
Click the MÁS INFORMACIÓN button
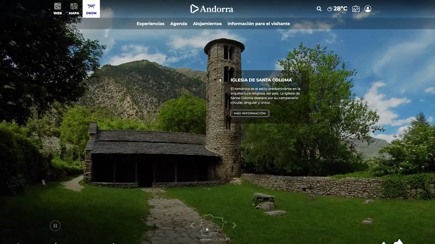250,113
